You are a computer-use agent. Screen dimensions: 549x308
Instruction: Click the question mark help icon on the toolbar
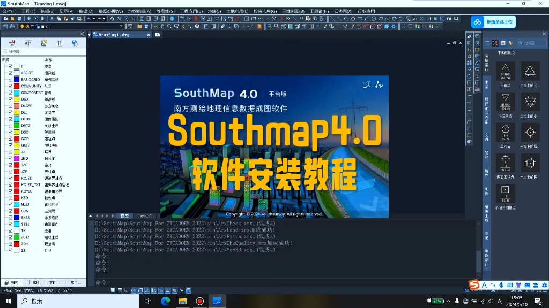[x=172, y=19]
